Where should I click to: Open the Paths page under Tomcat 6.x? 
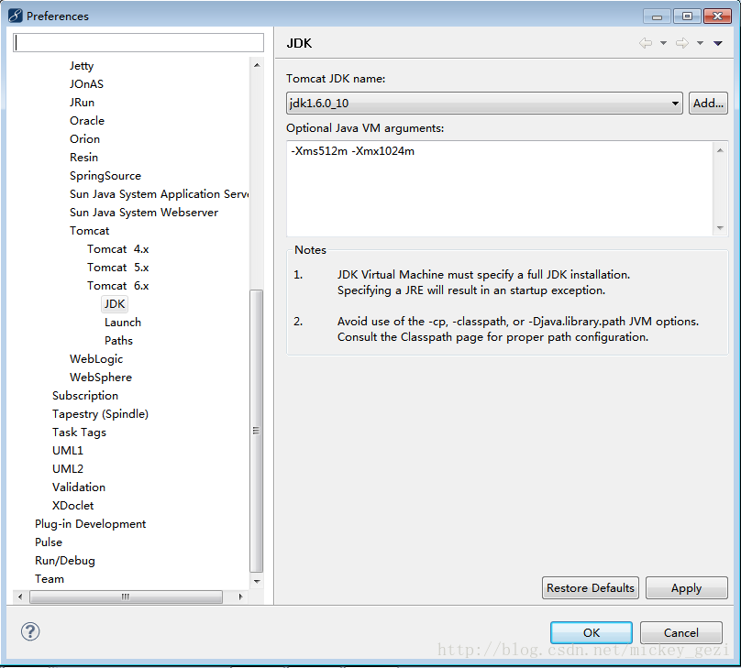(118, 341)
